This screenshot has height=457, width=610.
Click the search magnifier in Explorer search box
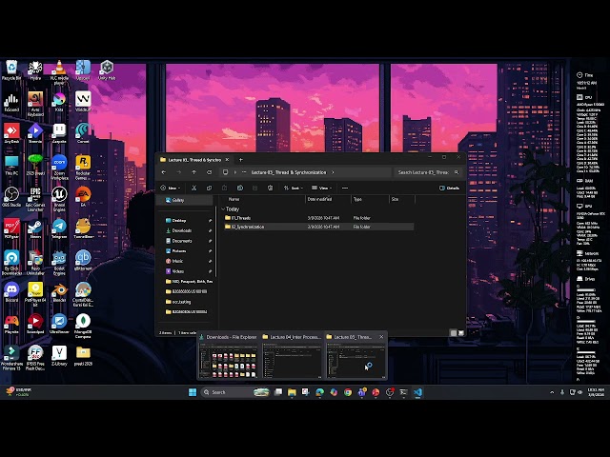pyautogui.click(x=457, y=172)
